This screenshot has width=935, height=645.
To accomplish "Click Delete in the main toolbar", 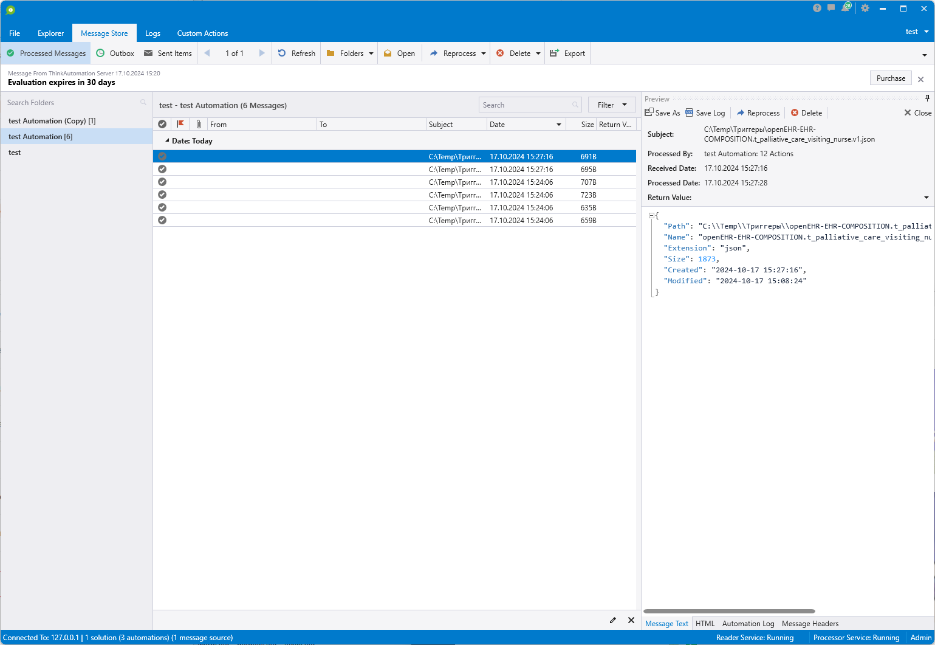I will click(x=513, y=53).
